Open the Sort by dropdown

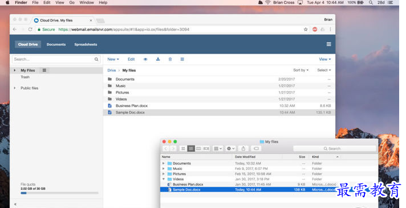tap(301, 70)
